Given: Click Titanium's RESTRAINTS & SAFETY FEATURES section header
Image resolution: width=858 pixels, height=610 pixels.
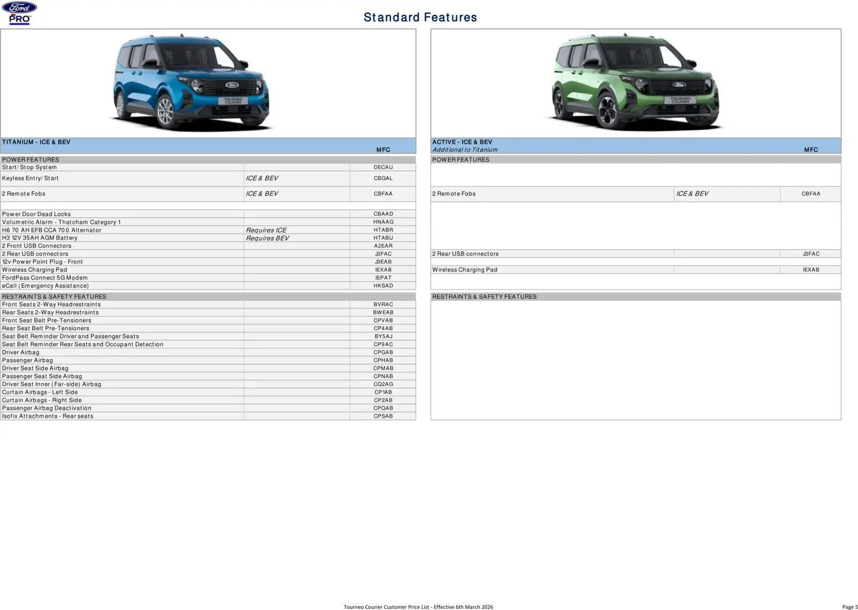Looking at the screenshot, I should click(54, 297).
